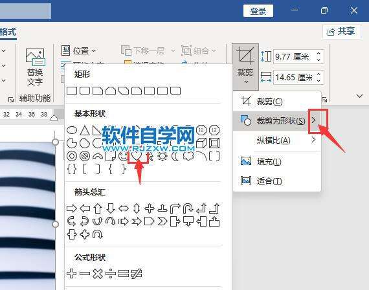This screenshot has width=369, height=290.
Task: Select the division sign equation shape
Action: click(x=110, y=274)
